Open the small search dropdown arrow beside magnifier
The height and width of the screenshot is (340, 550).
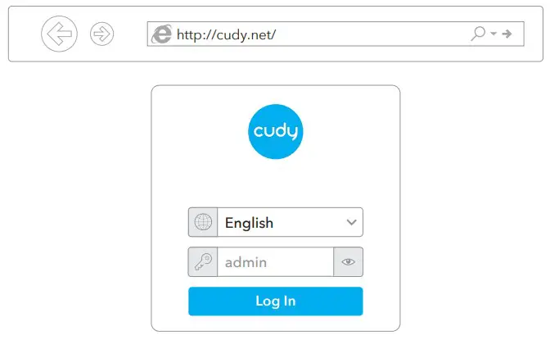pyautogui.click(x=494, y=34)
